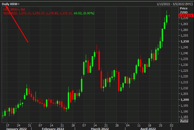Viewport: 194px width, 130px height.
Task: Click the 1,250 price axis label
Action: (x=185, y=41)
